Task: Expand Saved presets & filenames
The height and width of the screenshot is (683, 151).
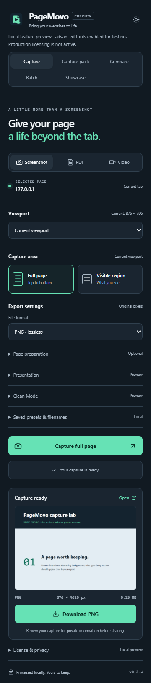Action: pos(75,417)
